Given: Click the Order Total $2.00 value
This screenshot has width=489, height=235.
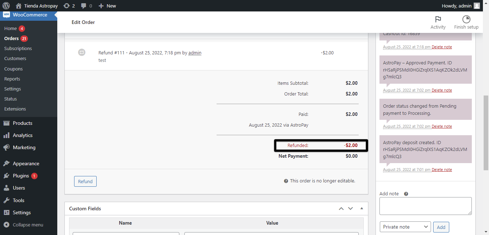Looking at the screenshot, I should (352, 94).
